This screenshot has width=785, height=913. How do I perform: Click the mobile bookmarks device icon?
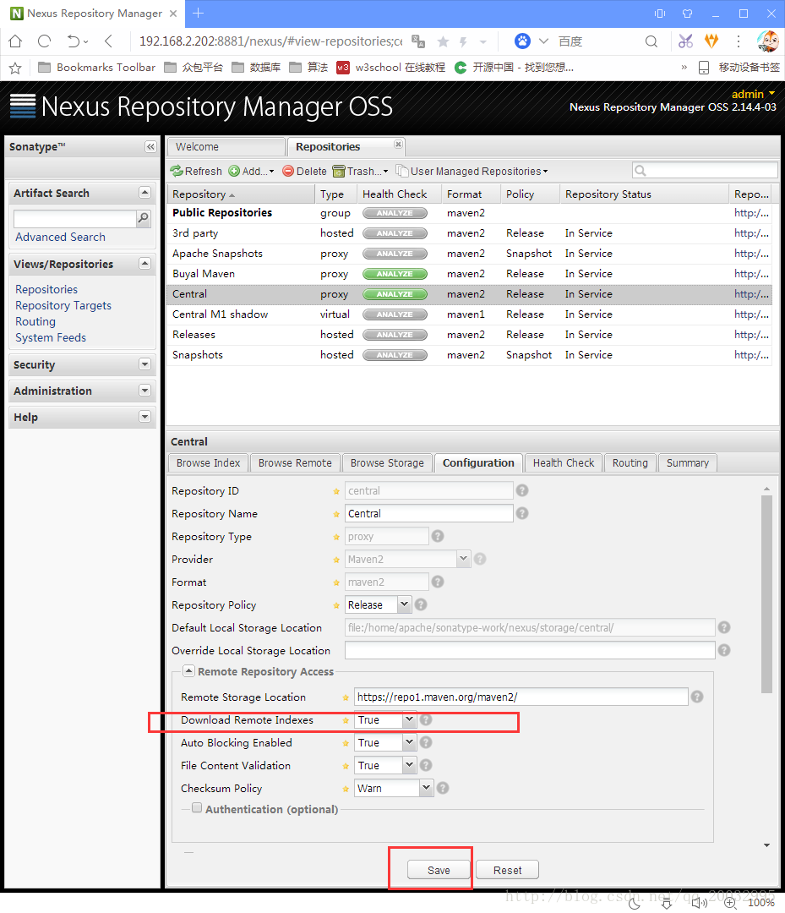[x=704, y=68]
